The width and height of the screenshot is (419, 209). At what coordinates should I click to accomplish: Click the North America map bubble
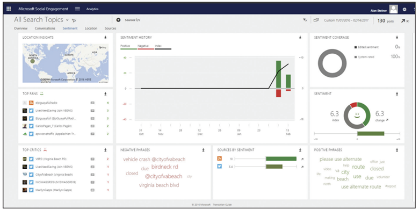pyautogui.click(x=32, y=61)
